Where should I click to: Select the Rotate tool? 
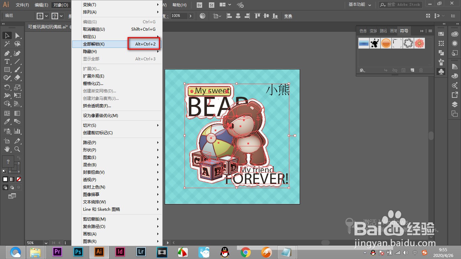point(7,87)
